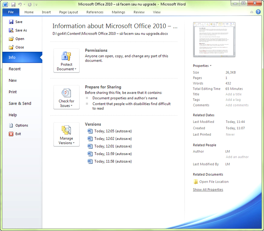
Task: Switch to the Insert ribbon tab
Action: tap(46, 12)
